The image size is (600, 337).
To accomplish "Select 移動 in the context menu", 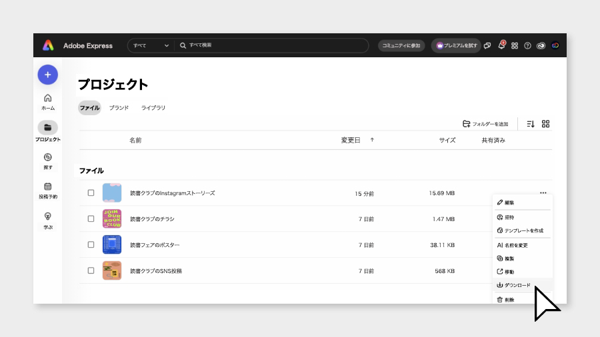I will point(522,272).
